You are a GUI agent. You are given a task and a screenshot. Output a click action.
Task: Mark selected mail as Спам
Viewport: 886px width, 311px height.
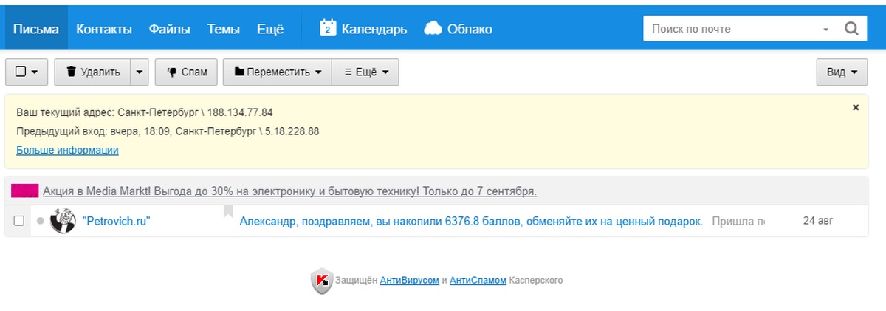(186, 72)
